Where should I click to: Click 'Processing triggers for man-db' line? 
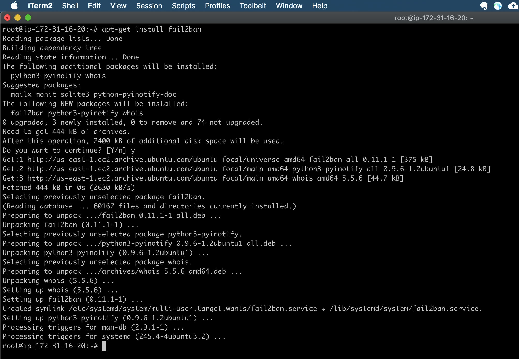pos(93,327)
